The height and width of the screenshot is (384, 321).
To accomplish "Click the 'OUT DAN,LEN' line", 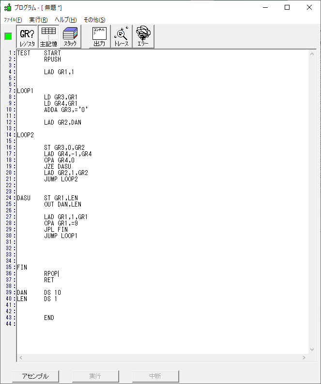I will 62,205.
